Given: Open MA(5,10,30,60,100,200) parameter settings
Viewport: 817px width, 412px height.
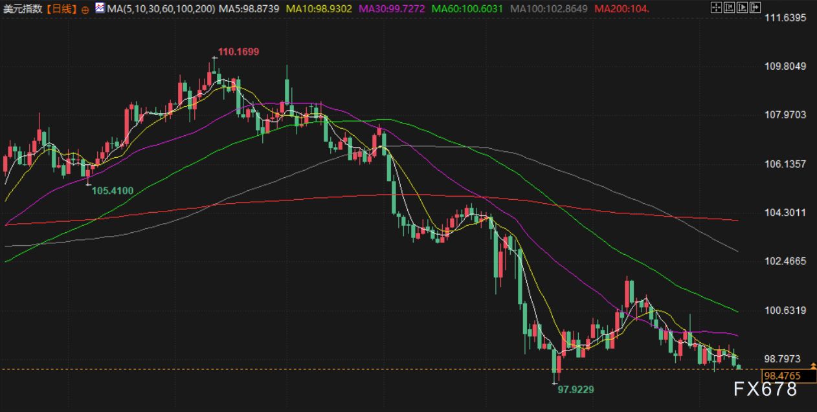Looking at the screenshot, I should tap(160, 9).
